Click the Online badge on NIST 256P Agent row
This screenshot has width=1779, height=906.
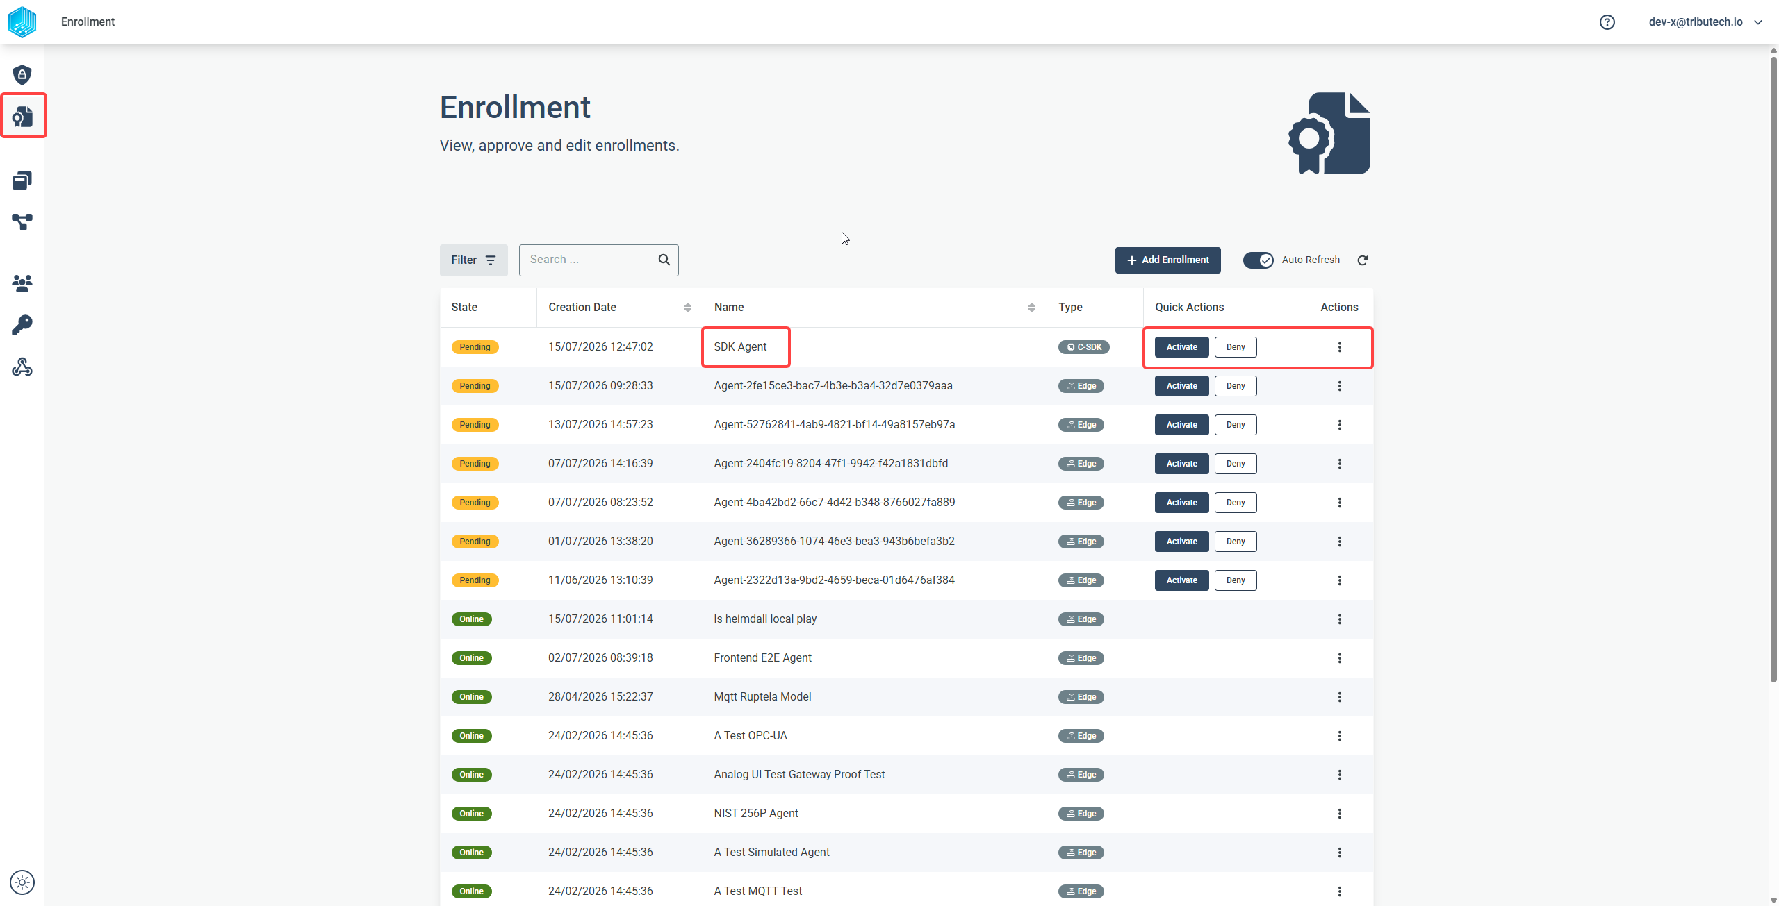(471, 814)
